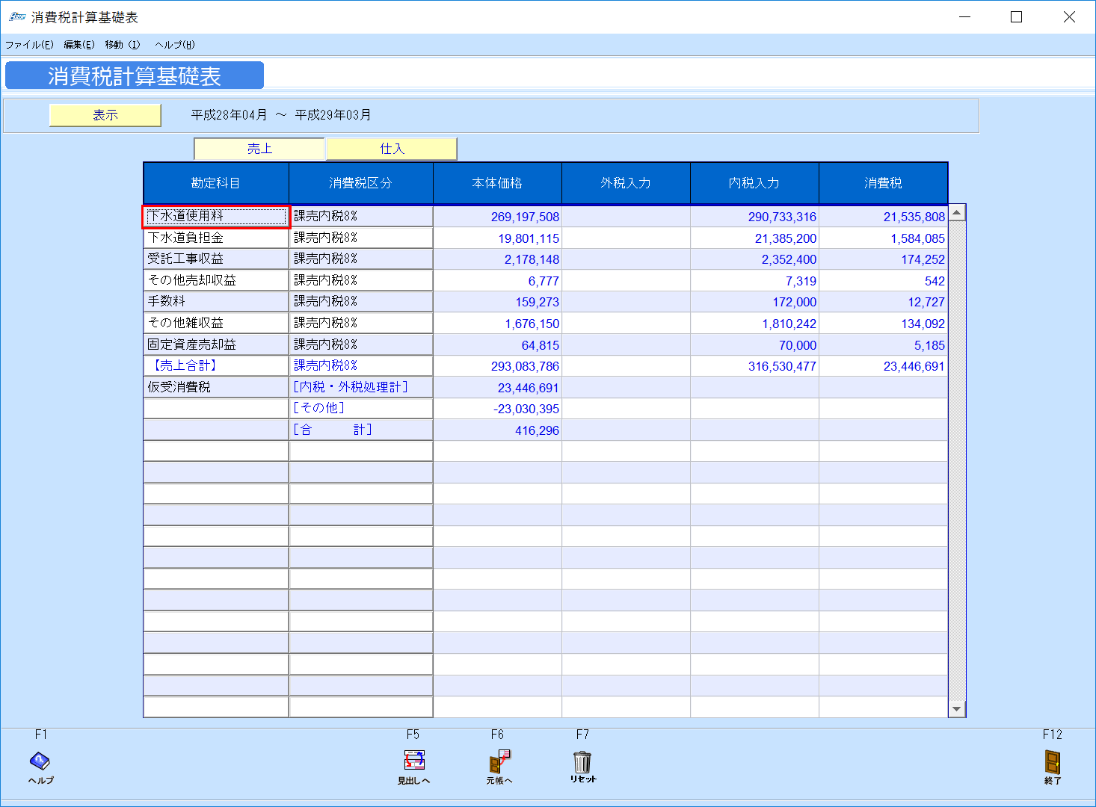1096x807 pixels.
Task: Click the scrollbar up arrow
Action: pos(957,211)
